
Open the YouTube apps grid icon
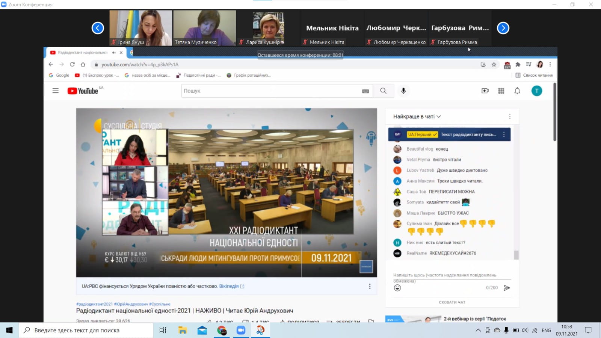tap(501, 91)
